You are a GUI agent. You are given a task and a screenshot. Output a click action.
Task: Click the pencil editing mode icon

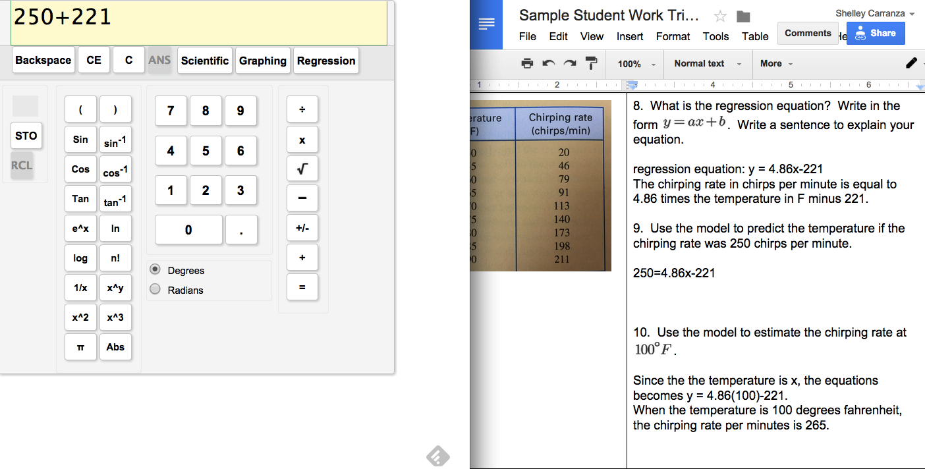click(x=911, y=63)
